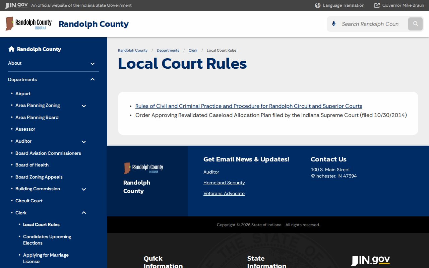Image resolution: width=429 pixels, height=268 pixels.
Task: Click the Homeland Security email link
Action: [224, 183]
